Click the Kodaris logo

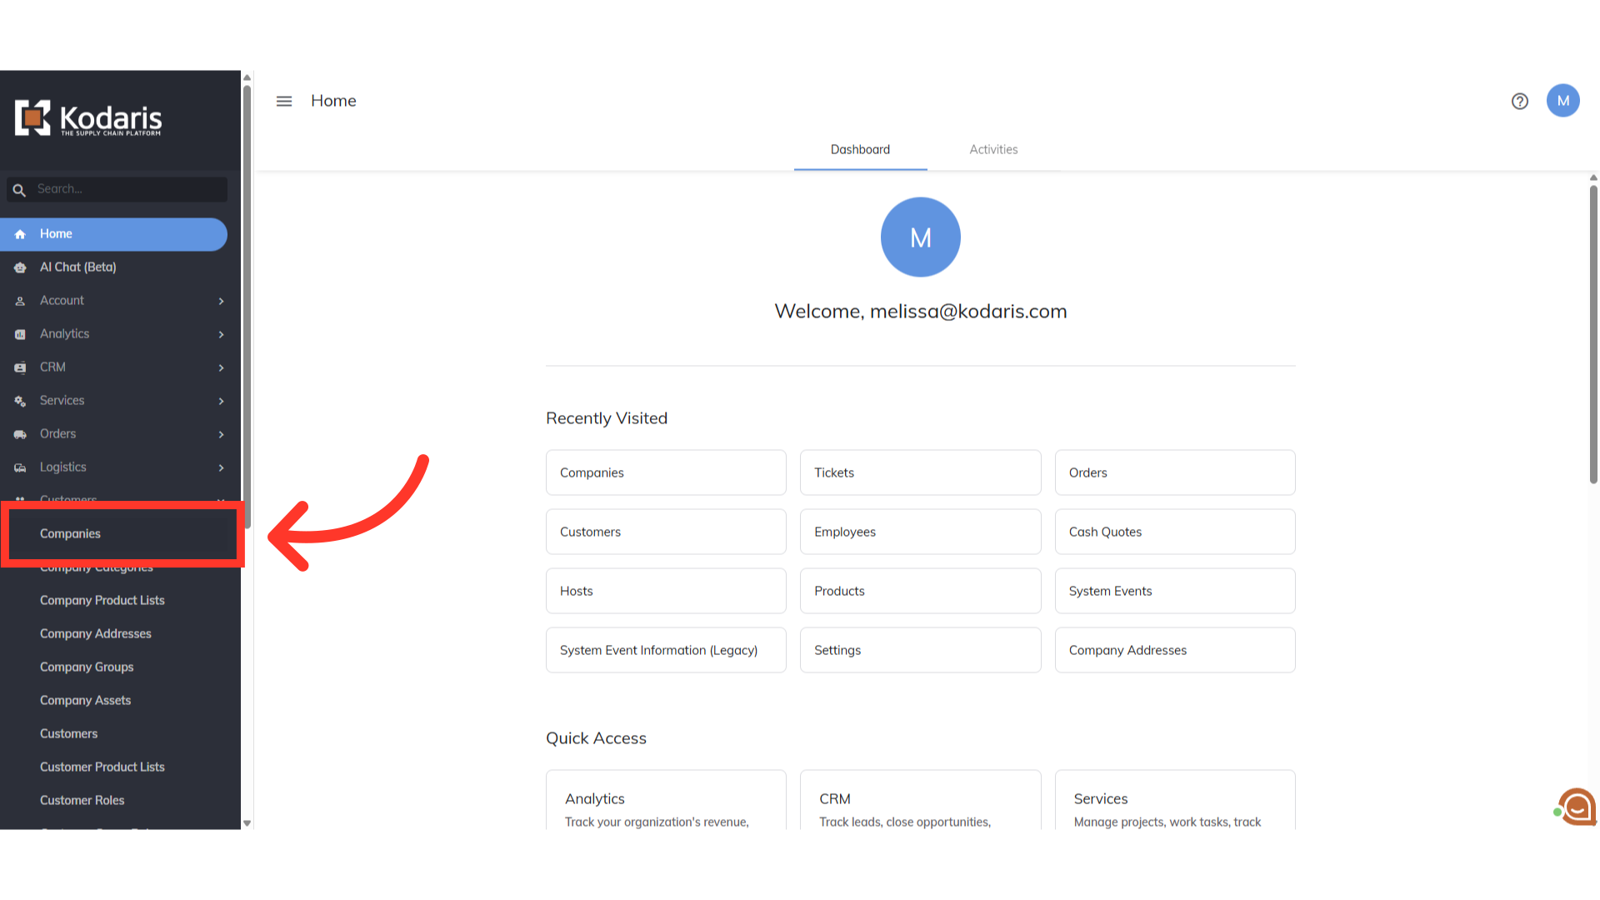88,118
